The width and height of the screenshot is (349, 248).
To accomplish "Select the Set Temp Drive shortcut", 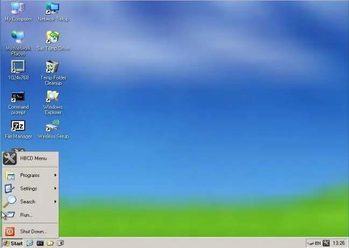I will click(53, 41).
